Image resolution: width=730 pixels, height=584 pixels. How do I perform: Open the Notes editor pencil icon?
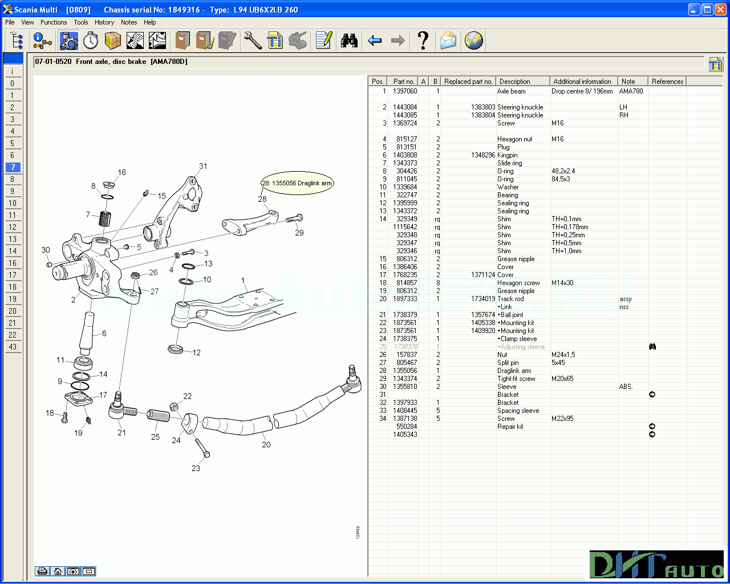[x=323, y=40]
